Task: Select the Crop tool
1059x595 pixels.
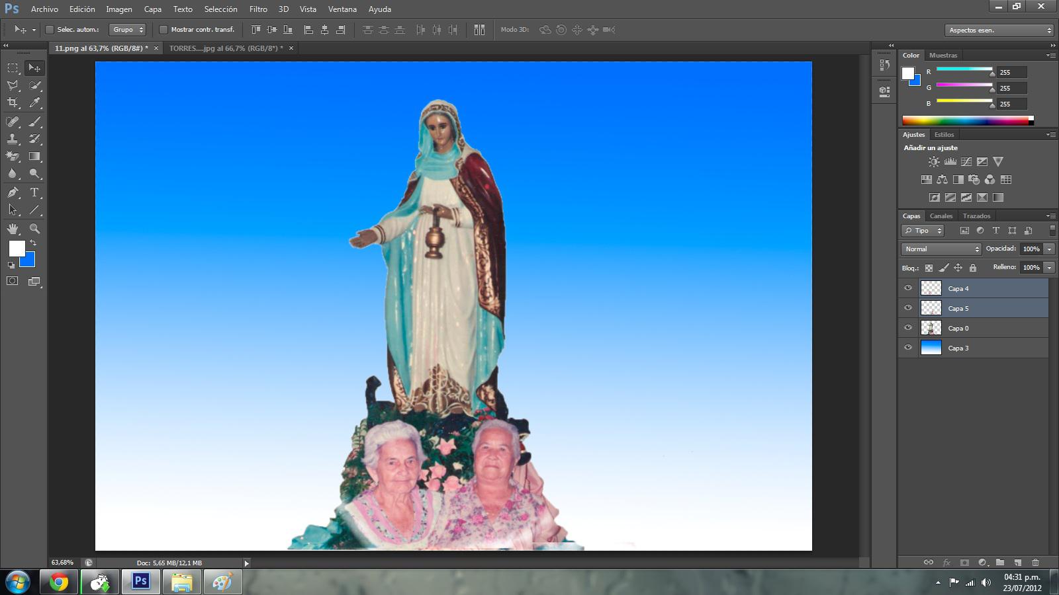Action: point(13,102)
